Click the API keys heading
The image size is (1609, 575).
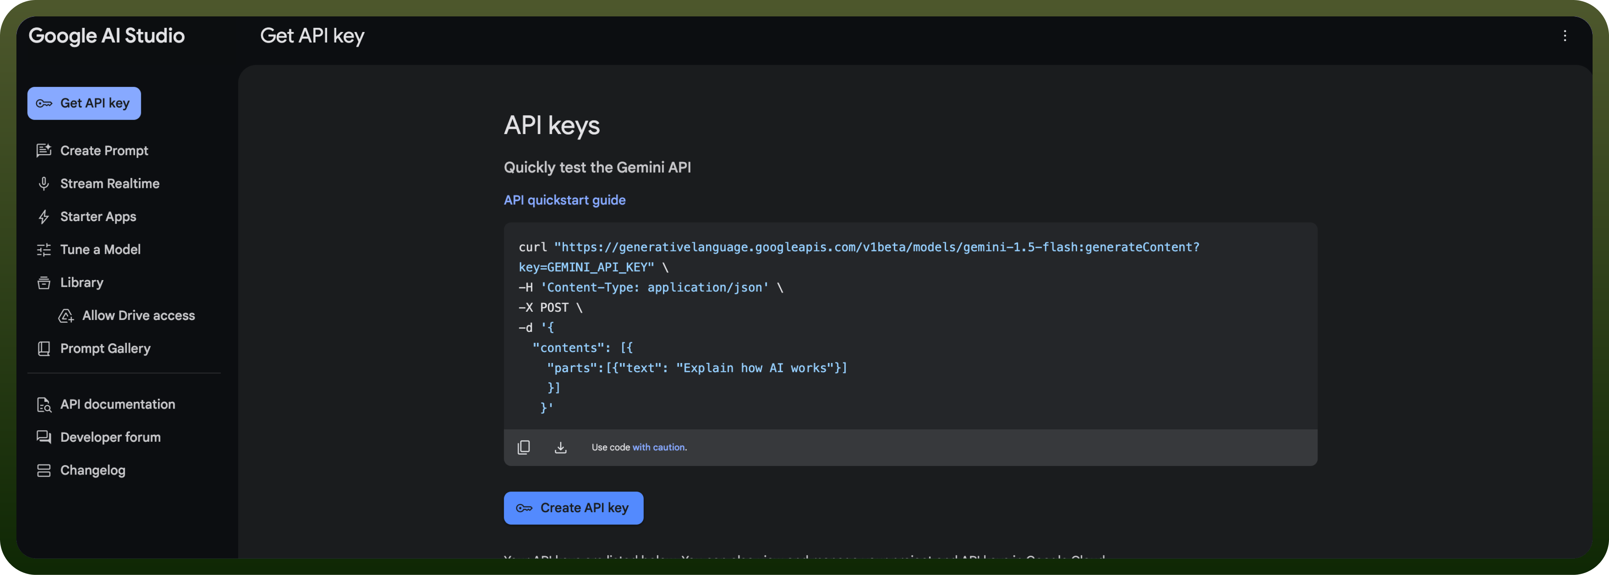click(x=552, y=125)
